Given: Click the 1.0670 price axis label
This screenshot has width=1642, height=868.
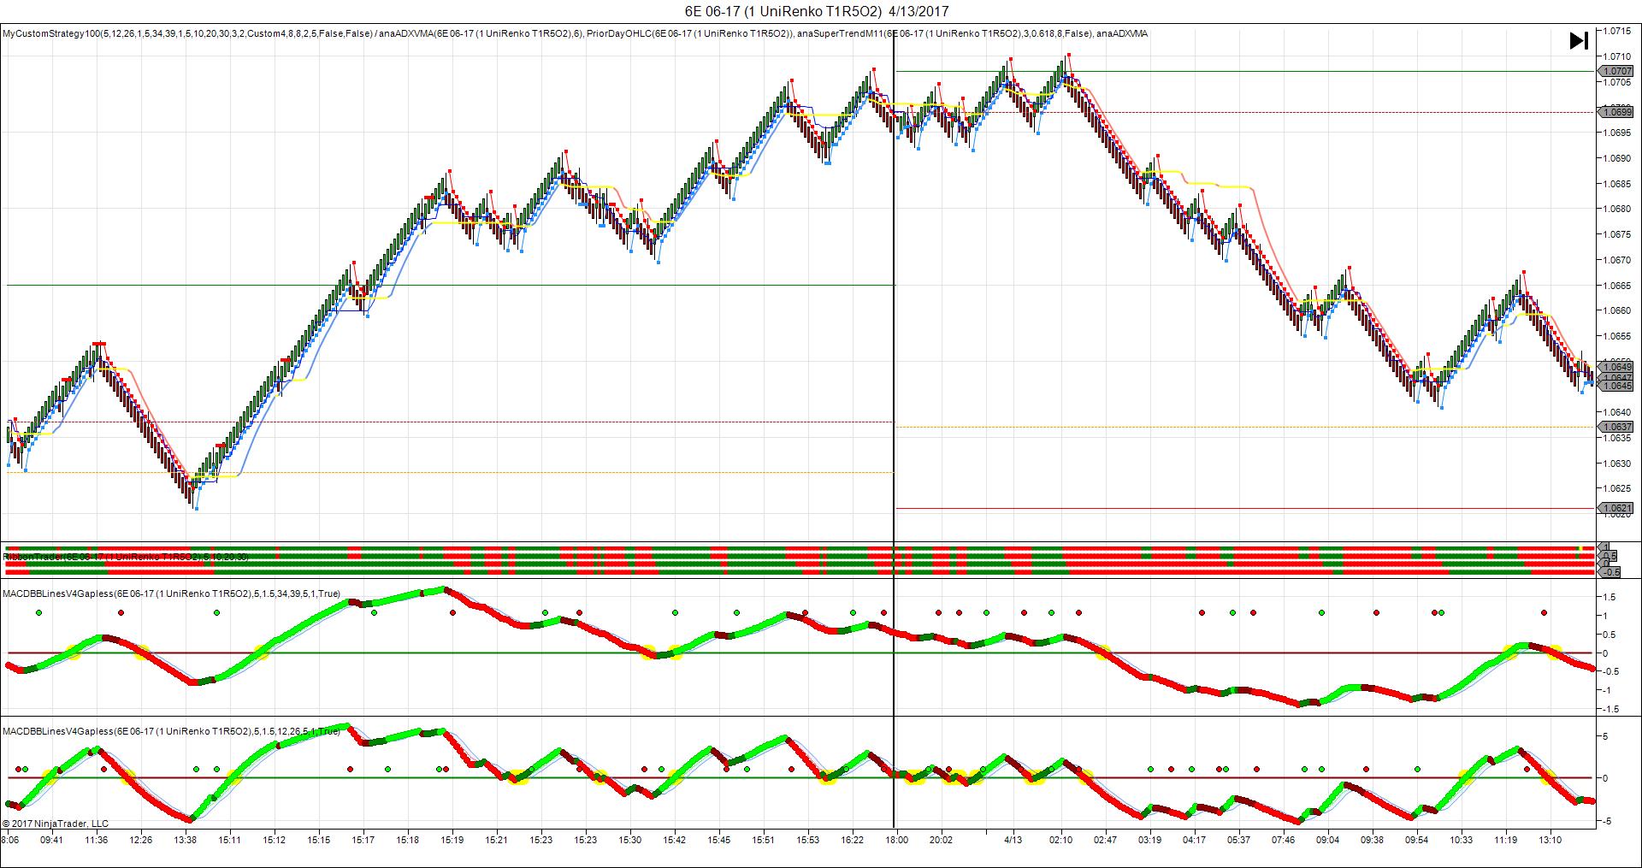Looking at the screenshot, I should coord(1617,260).
